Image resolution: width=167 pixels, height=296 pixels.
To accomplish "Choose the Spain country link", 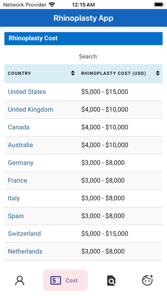I will click(16, 216).
